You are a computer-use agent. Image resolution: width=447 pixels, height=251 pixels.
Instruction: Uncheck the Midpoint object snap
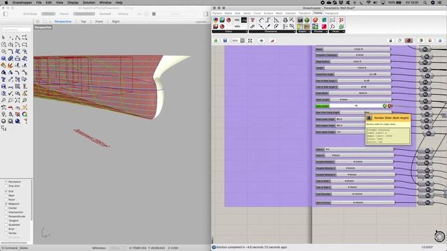pyautogui.click(x=6, y=204)
